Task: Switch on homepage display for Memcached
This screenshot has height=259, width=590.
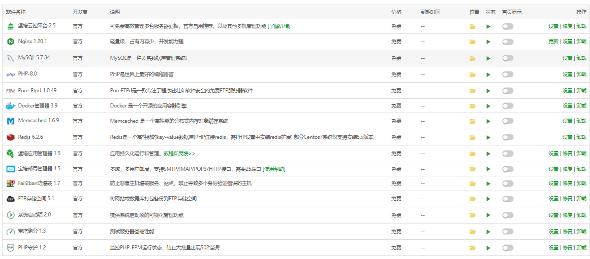Action: click(508, 121)
